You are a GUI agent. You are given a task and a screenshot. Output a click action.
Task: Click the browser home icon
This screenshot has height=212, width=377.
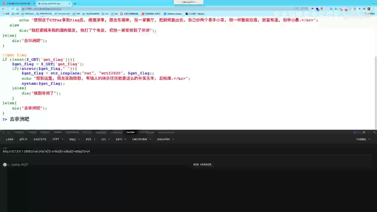point(17,9)
